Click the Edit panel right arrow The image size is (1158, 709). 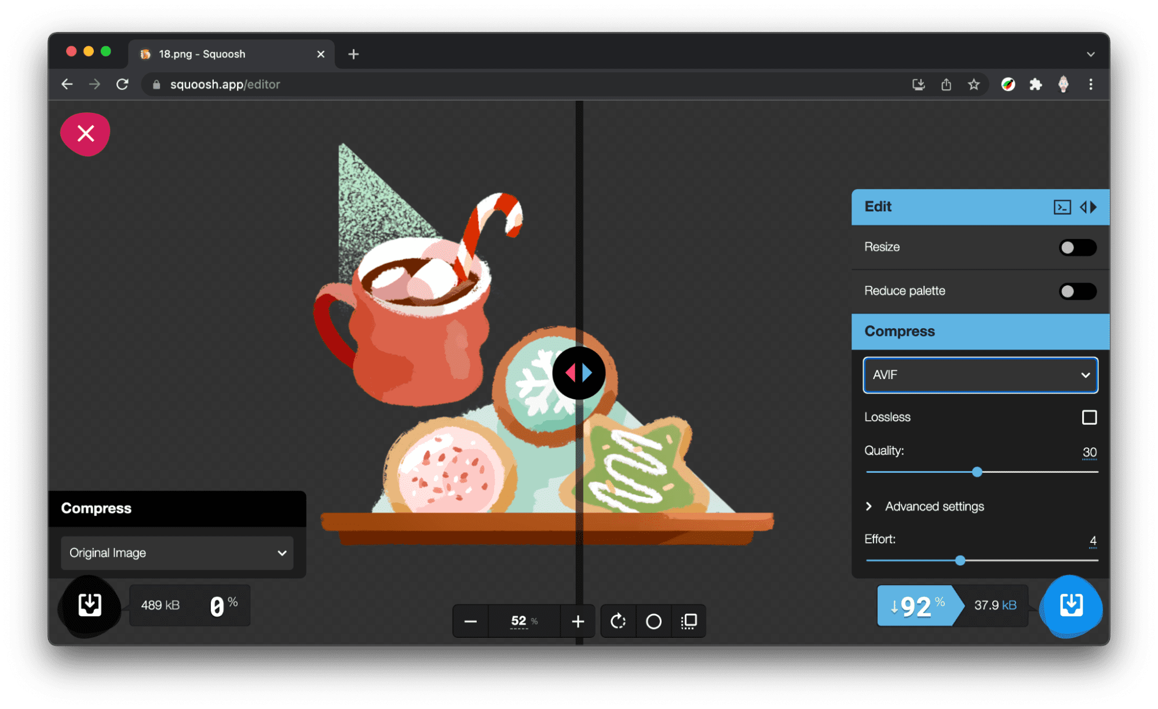pos(1093,206)
